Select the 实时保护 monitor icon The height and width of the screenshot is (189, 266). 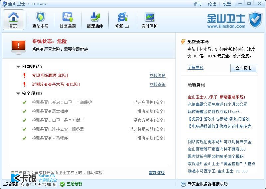click(149, 17)
